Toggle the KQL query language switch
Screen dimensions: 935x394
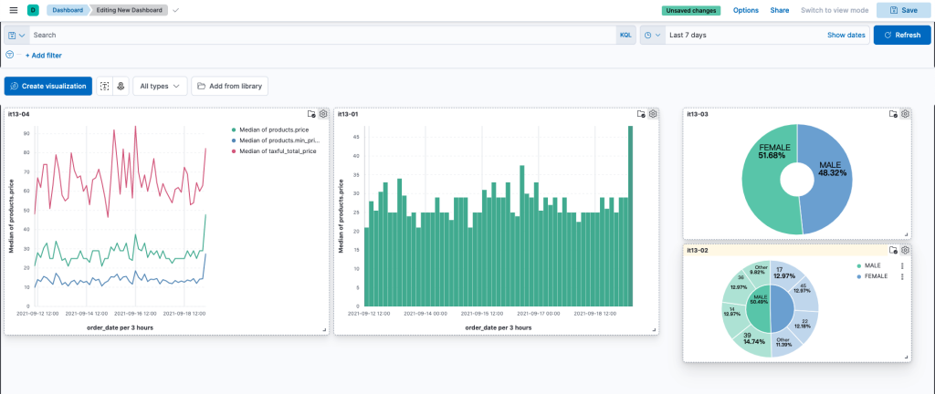(625, 36)
